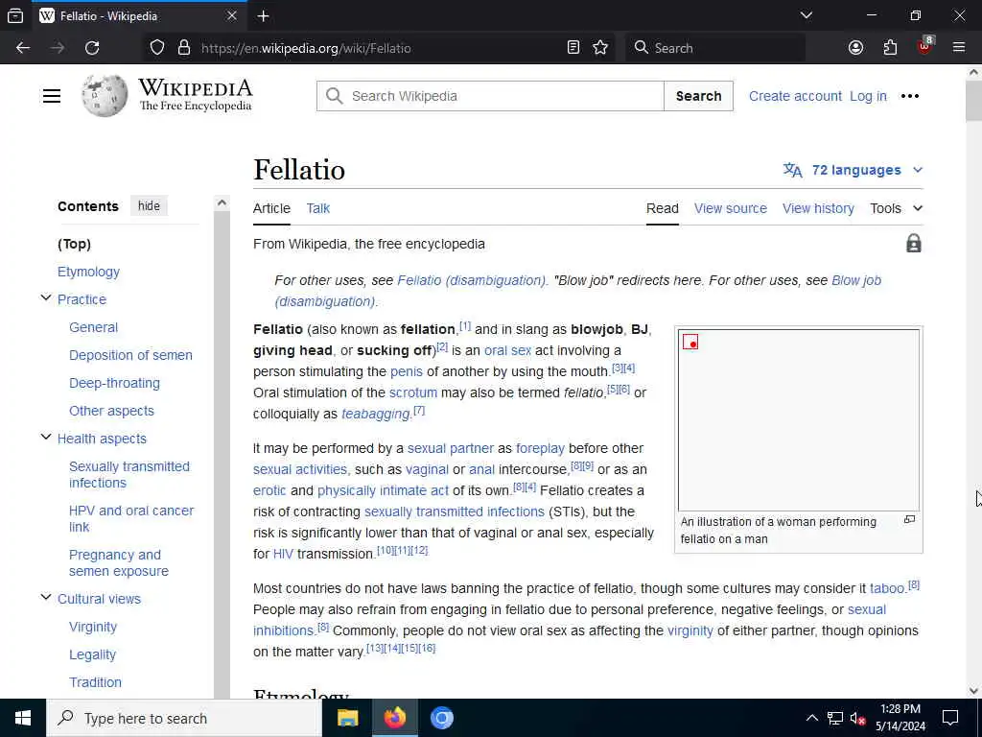Image resolution: width=982 pixels, height=737 pixels.
Task: Open the Chromium taskbar icon
Action: (441, 718)
